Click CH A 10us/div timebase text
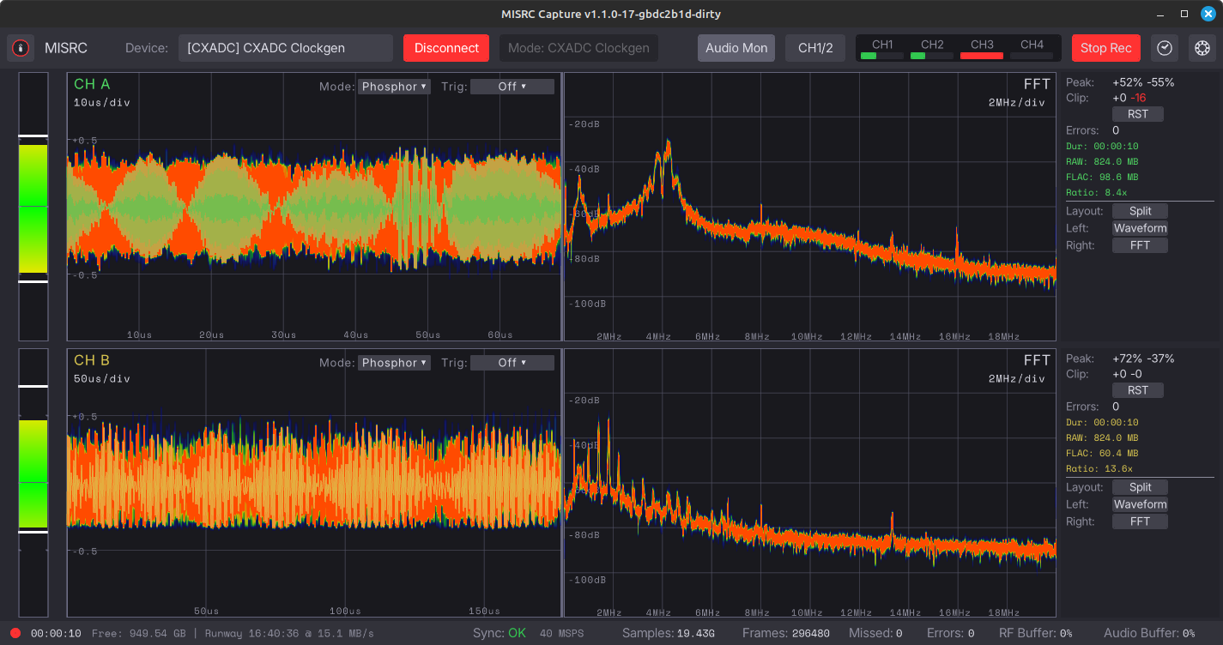 102,102
